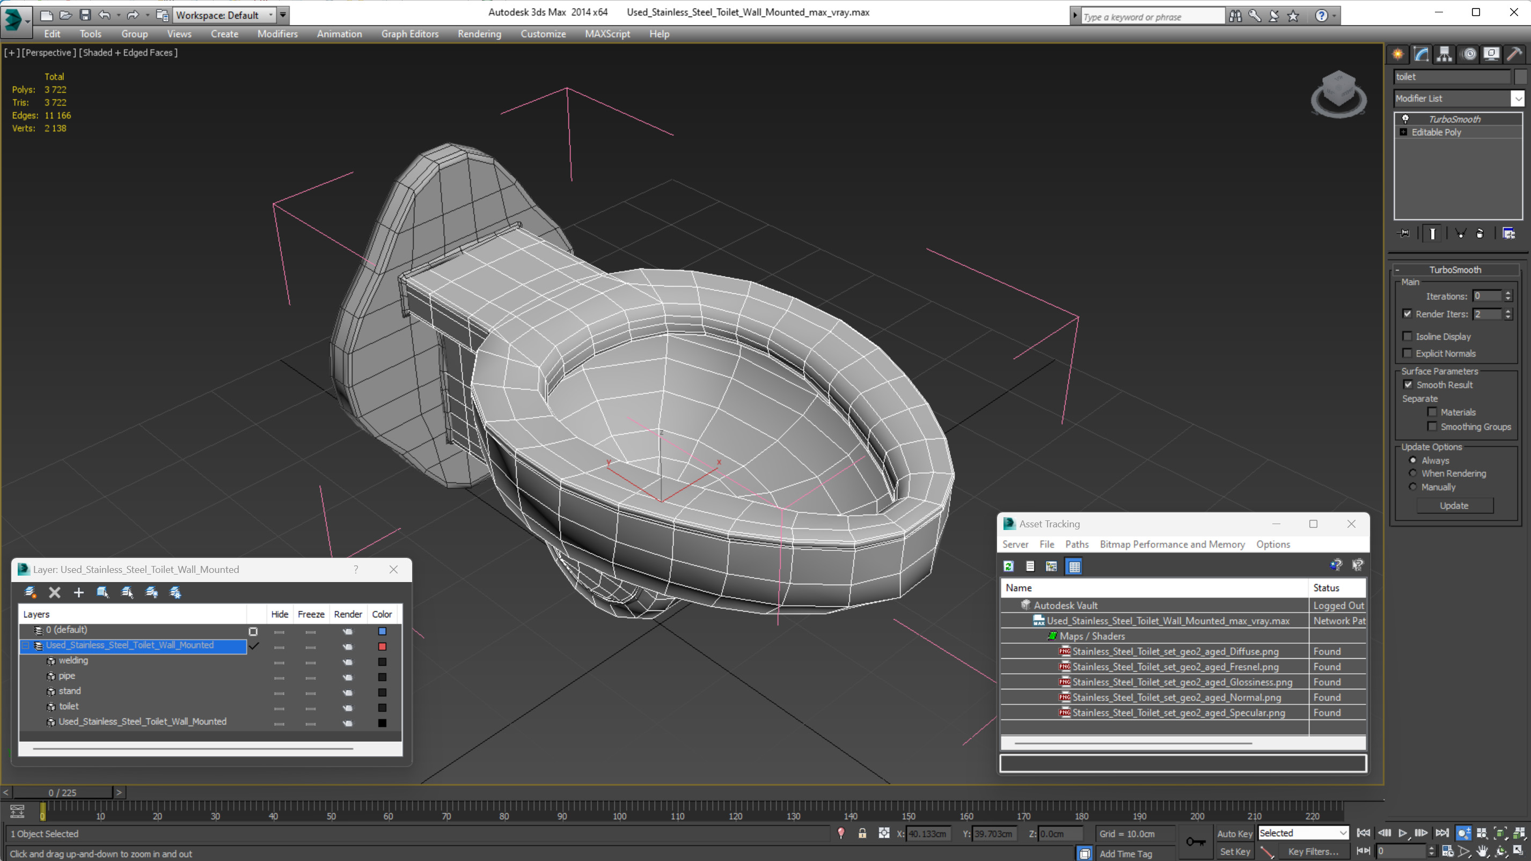Screen dimensions: 1531x861
Task: Open the New Scene icon
Action: point(46,15)
